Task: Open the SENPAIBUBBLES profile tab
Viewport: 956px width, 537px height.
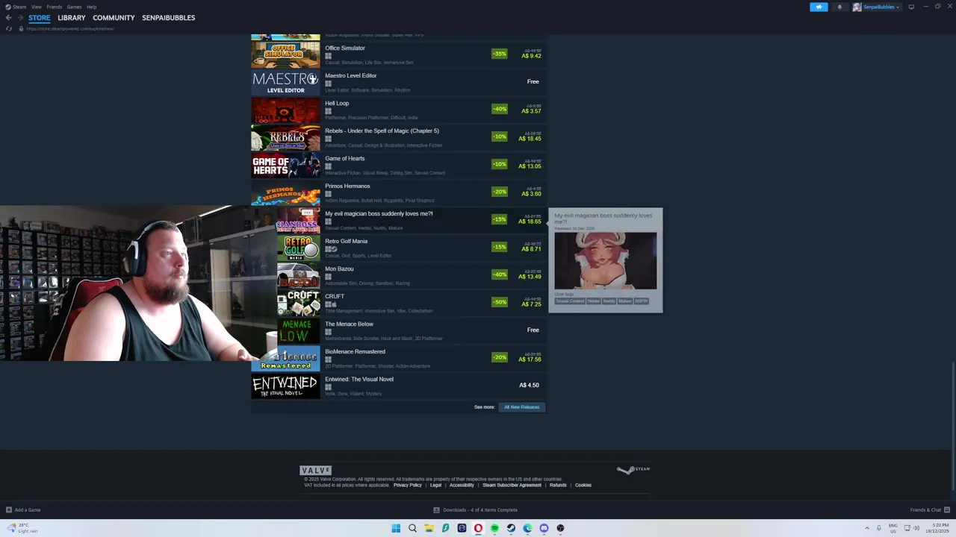Action: (169, 18)
